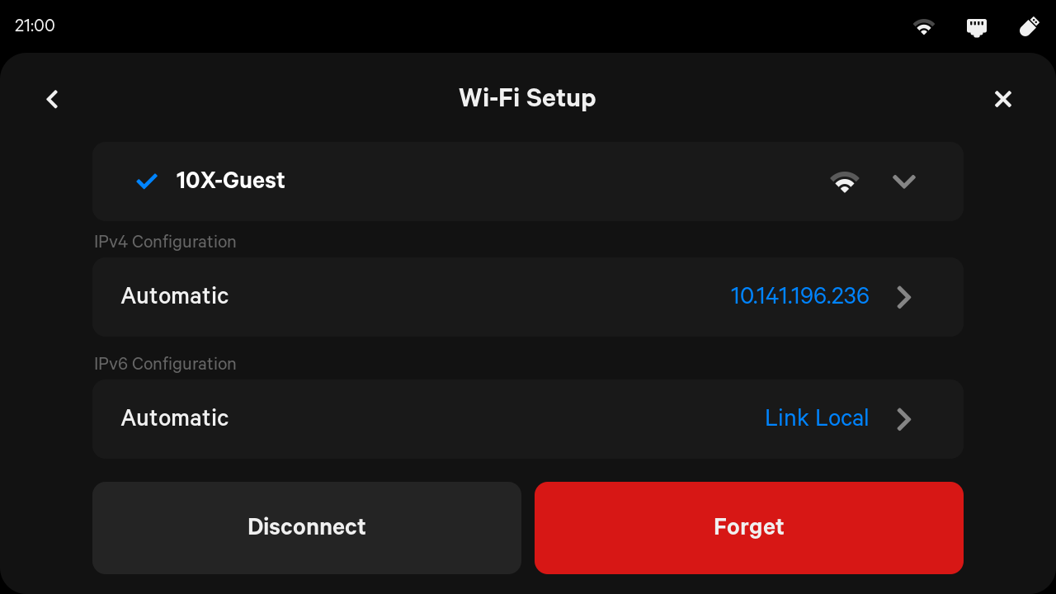Tap the Ethernet port status icon

click(x=977, y=27)
